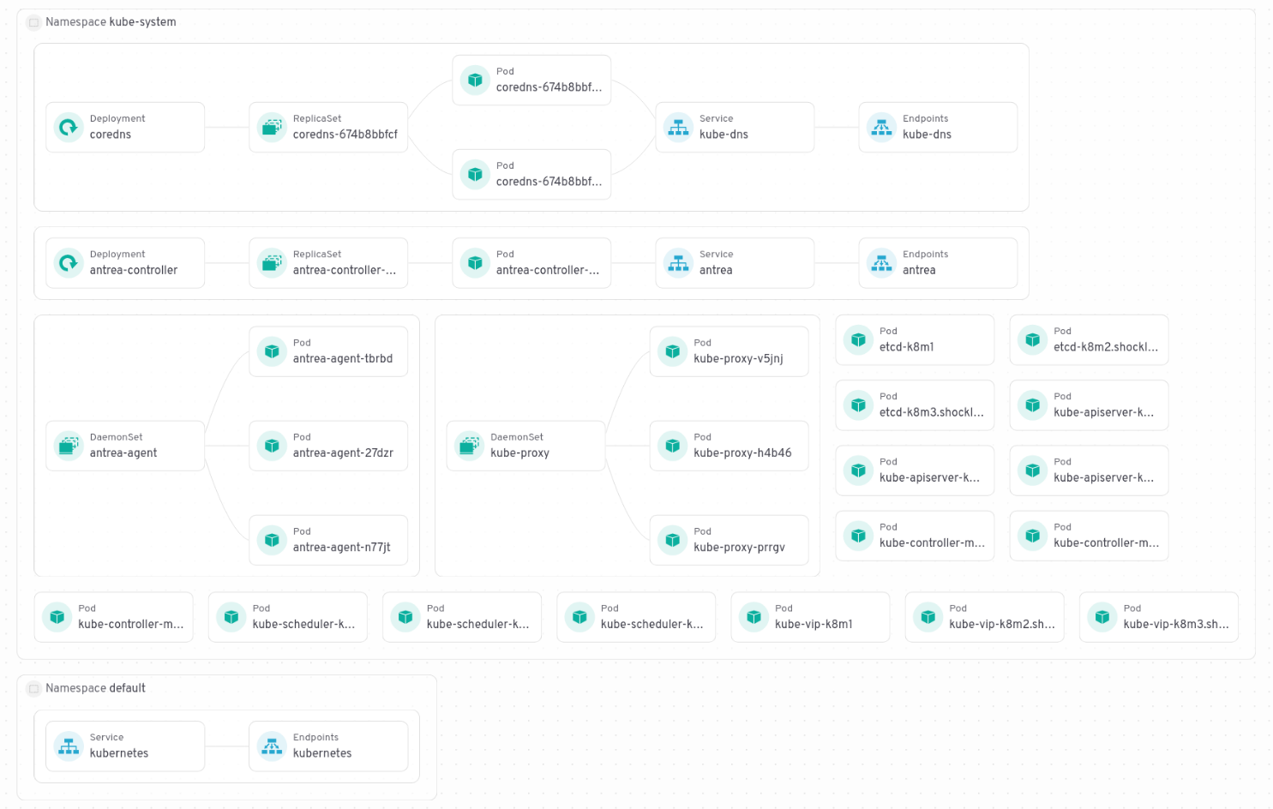Screen dimensions: 1273x809
Task: Click the kubernetes Service icon
Action: point(69,746)
